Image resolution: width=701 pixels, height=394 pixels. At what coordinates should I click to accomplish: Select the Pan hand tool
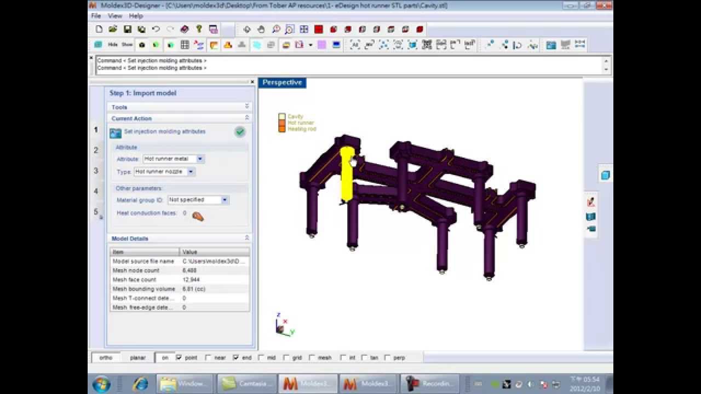(261, 29)
